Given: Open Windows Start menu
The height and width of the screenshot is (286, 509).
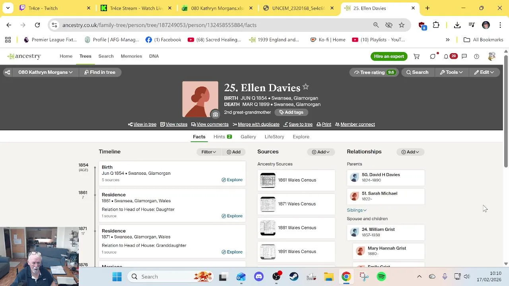Looking at the screenshot, I should [117, 276].
